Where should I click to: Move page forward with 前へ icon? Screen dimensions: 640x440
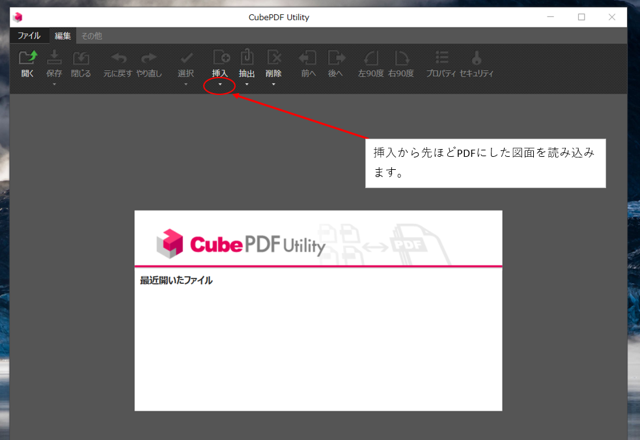(308, 58)
